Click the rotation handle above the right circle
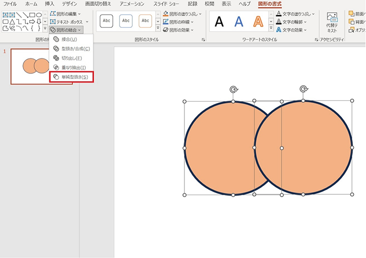 304,89
